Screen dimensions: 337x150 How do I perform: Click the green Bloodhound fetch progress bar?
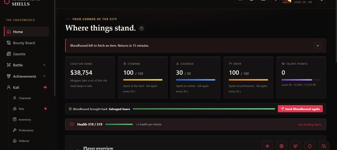coord(204,109)
